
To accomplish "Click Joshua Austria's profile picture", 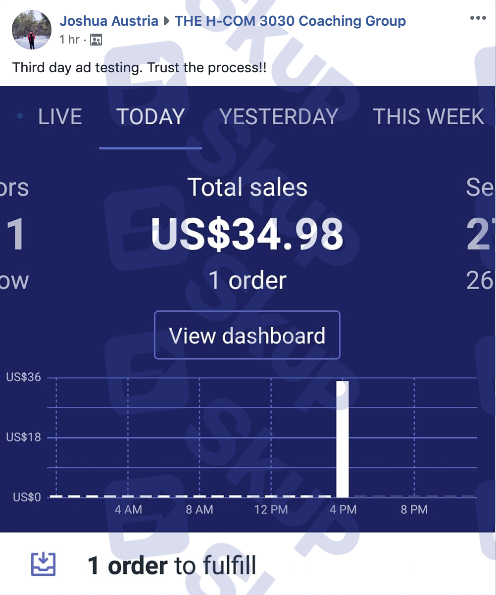I will pos(32,30).
